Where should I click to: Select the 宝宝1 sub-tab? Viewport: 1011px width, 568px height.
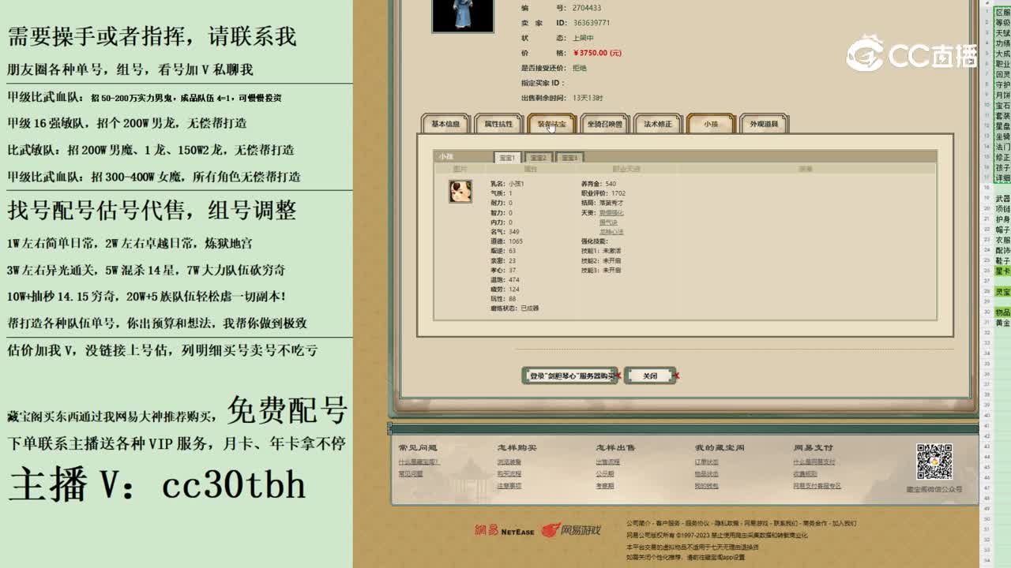pyautogui.click(x=507, y=158)
